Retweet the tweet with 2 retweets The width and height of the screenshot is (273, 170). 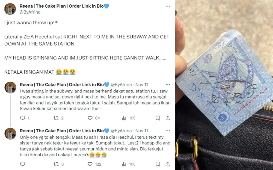coord(56,118)
